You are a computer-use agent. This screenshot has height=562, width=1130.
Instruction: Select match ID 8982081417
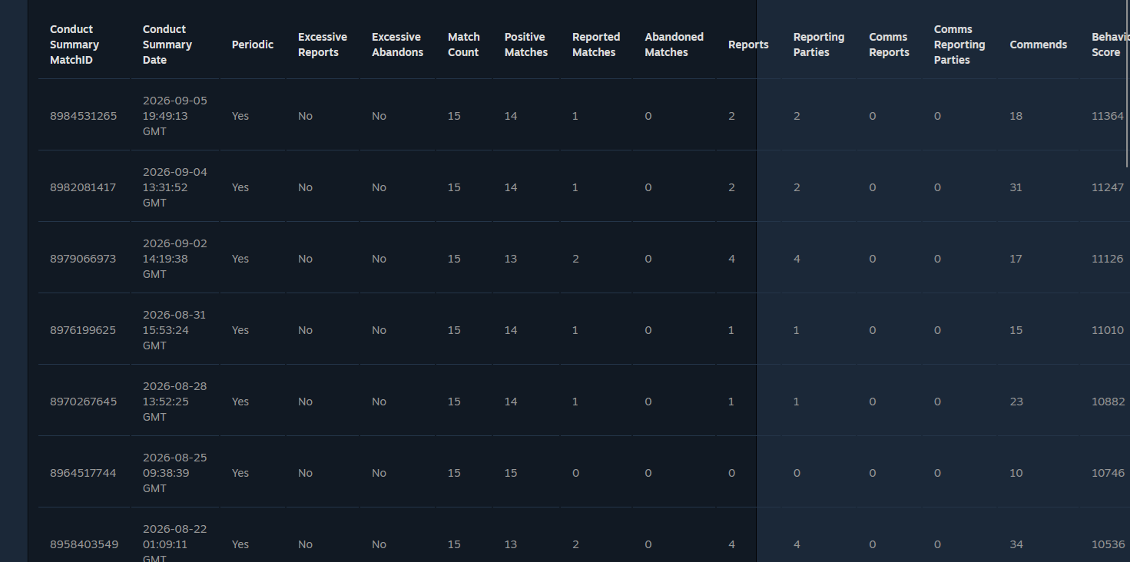coord(83,187)
